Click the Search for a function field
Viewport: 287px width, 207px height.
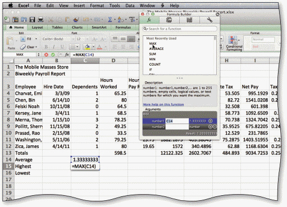[180, 29]
